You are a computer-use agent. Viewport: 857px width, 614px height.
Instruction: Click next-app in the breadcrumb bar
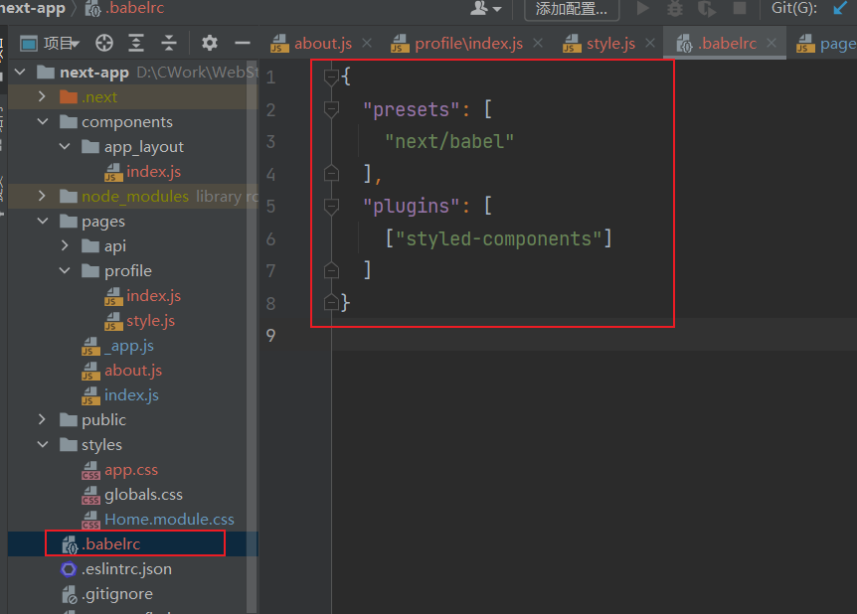pos(33,8)
